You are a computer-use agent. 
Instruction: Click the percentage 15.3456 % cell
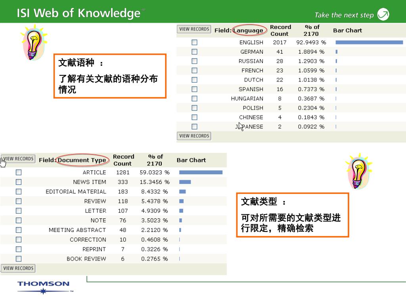point(155,182)
